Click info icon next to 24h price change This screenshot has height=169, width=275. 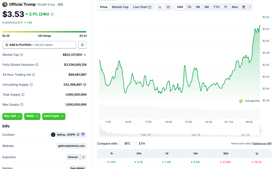tap(52, 14)
